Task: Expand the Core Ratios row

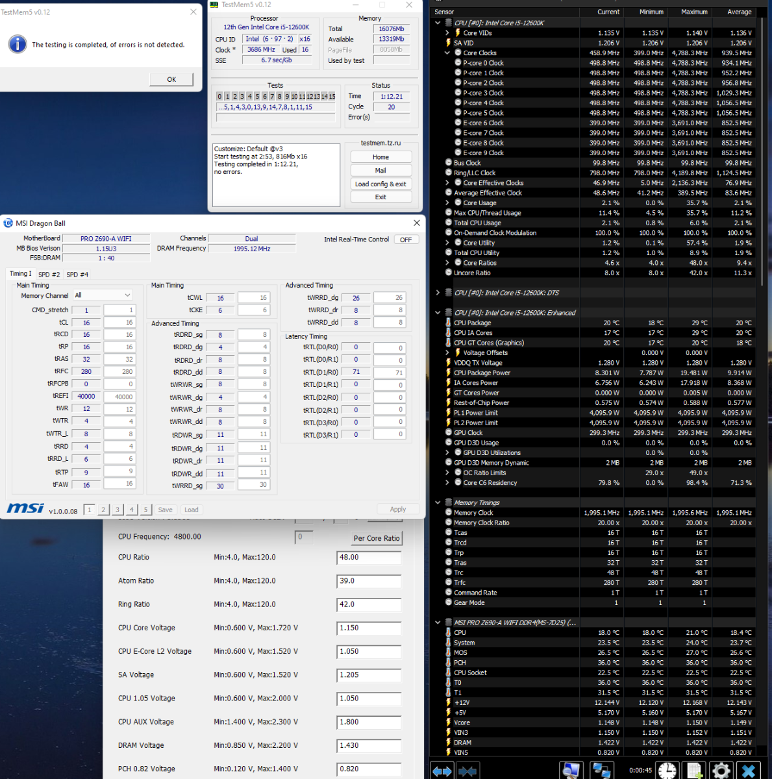Action: pyautogui.click(x=447, y=263)
